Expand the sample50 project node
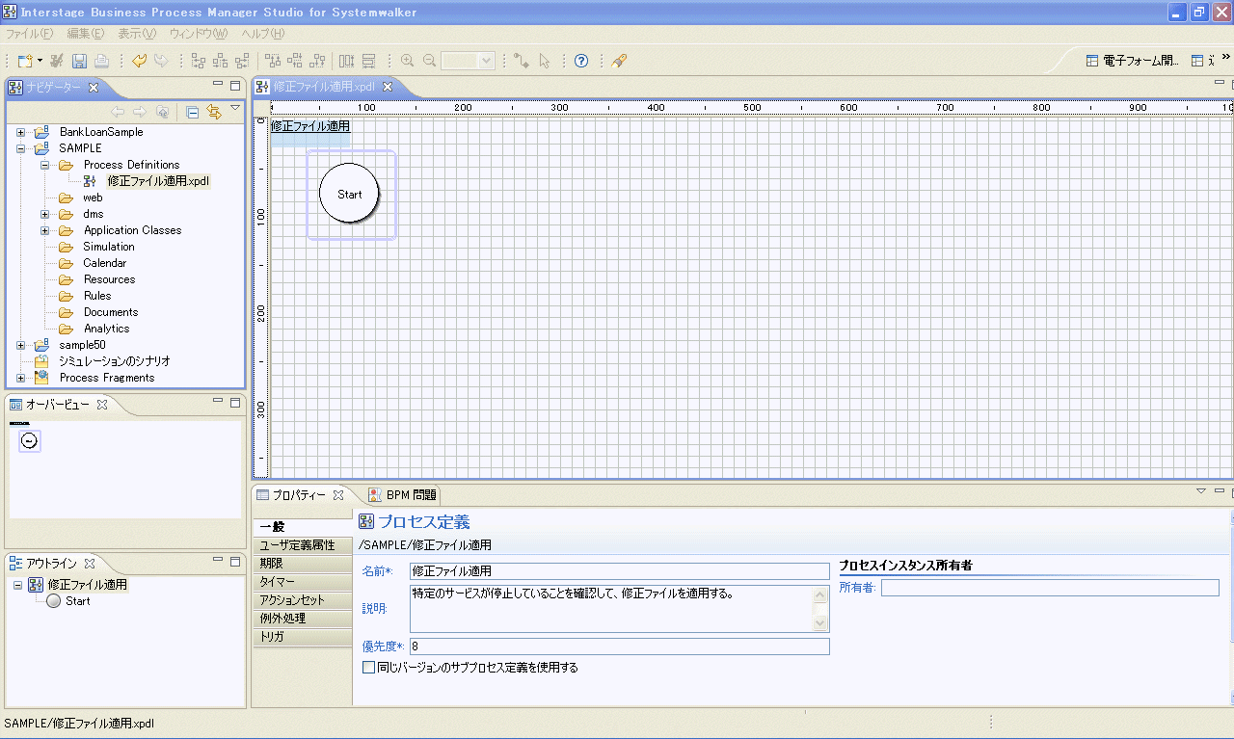Image resolution: width=1234 pixels, height=739 pixels. point(21,345)
